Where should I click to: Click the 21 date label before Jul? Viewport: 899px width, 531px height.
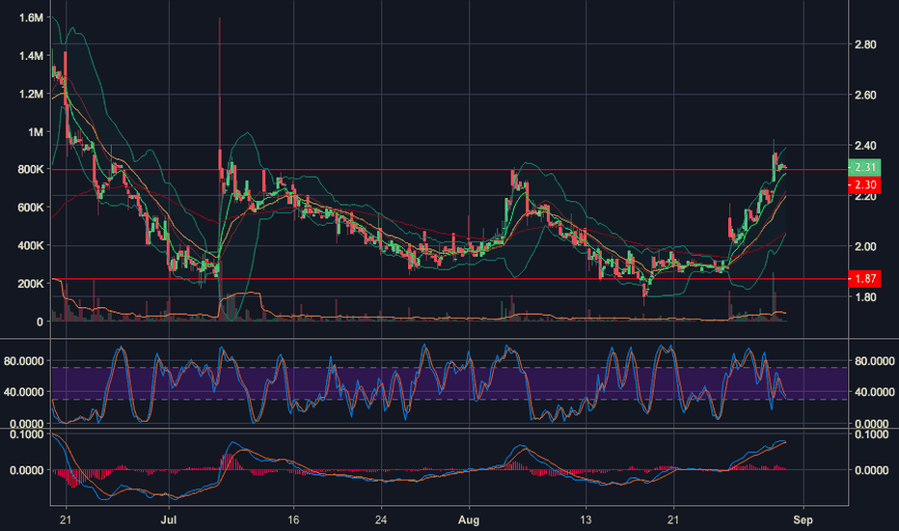click(66, 519)
